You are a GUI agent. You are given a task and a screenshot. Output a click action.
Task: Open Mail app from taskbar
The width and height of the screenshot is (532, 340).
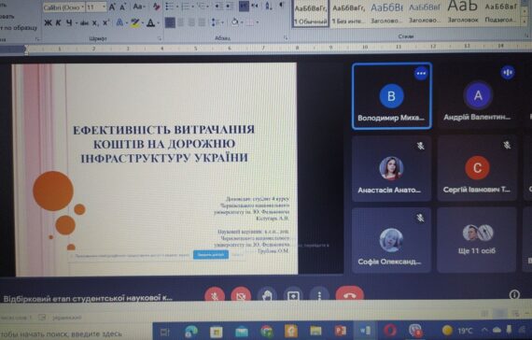tap(241, 332)
